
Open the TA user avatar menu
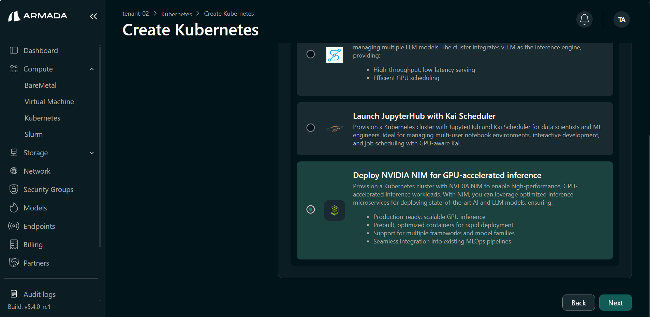point(622,19)
